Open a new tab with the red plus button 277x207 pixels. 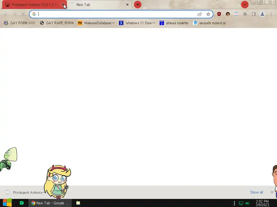pyautogui.click(x=138, y=5)
